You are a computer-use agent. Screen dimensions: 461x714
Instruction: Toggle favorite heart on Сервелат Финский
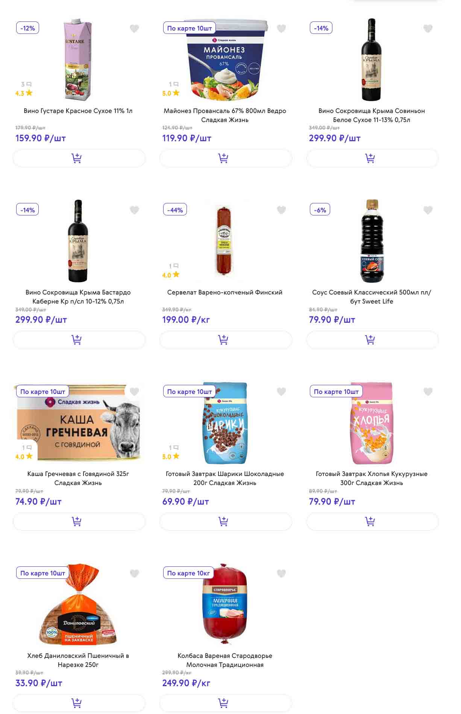click(x=281, y=210)
